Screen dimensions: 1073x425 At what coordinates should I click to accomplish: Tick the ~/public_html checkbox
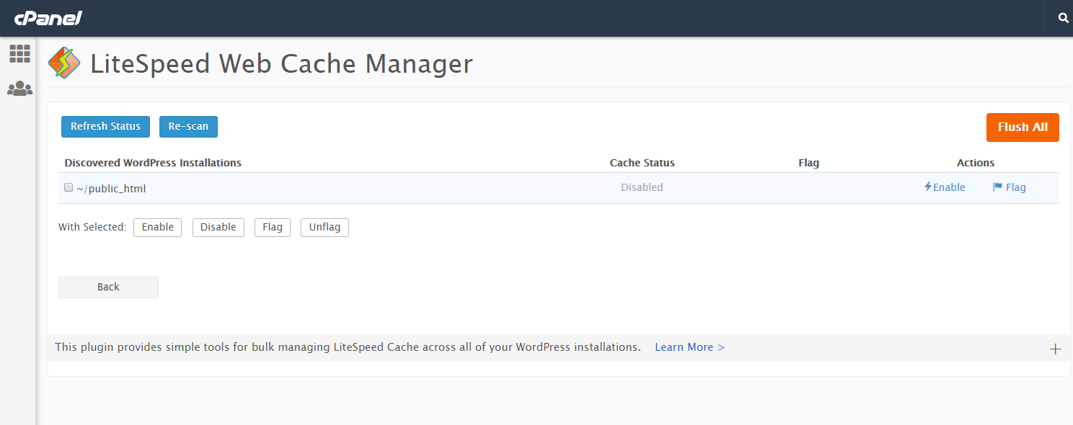(x=69, y=187)
